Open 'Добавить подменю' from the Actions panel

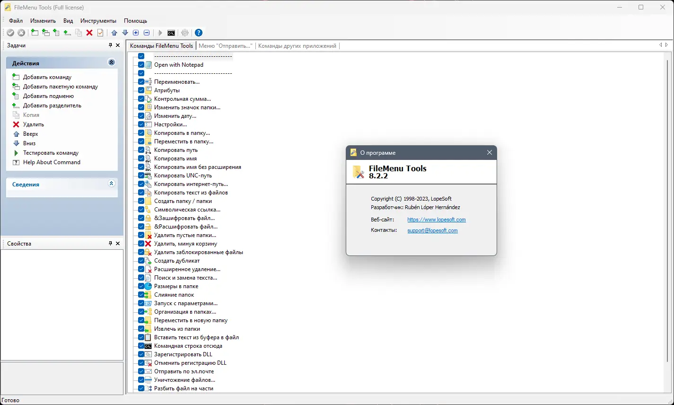pyautogui.click(x=15, y=96)
